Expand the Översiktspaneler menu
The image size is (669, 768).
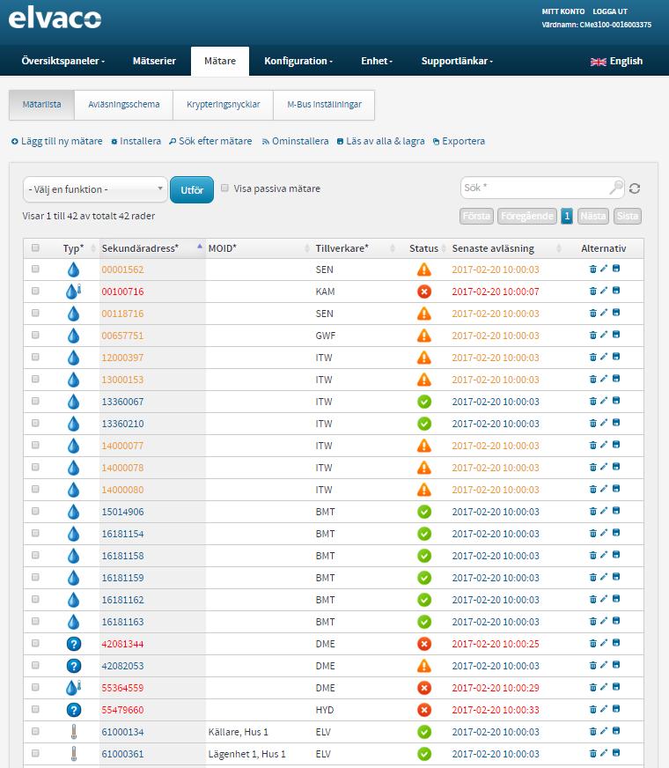[x=63, y=62]
